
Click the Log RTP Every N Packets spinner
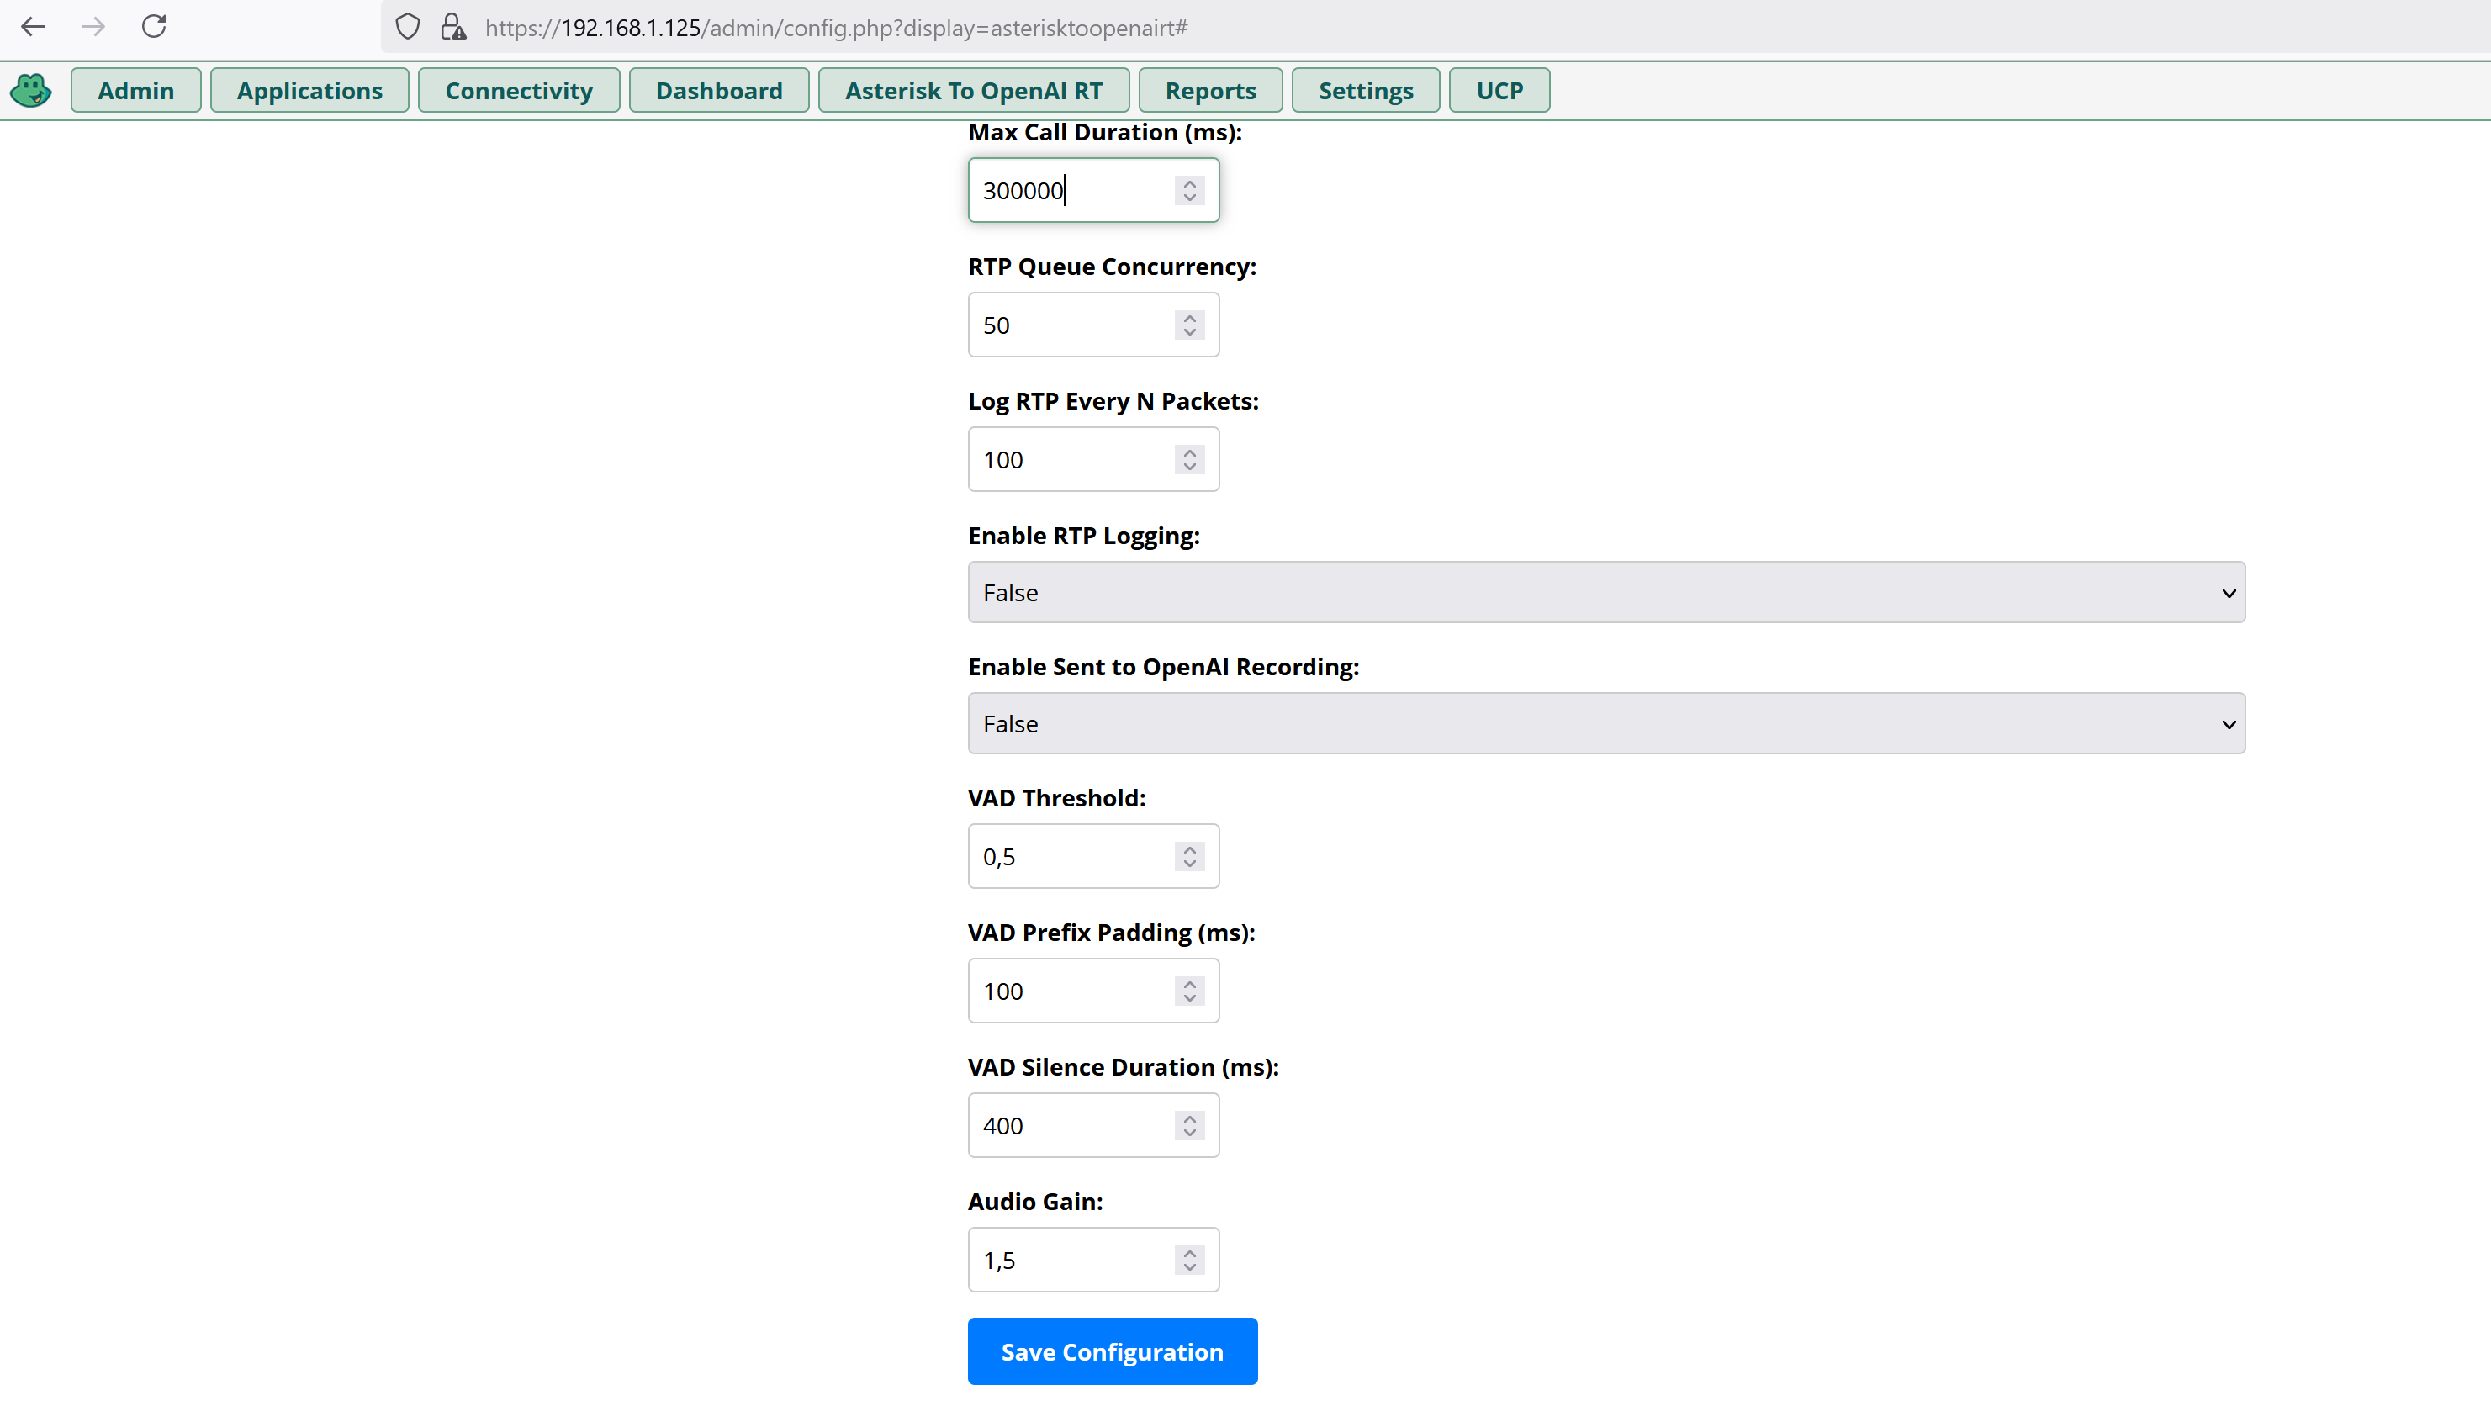1189,460
